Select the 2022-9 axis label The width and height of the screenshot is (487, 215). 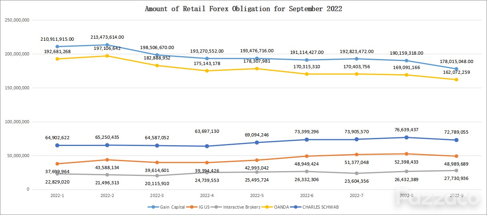[x=456, y=196]
